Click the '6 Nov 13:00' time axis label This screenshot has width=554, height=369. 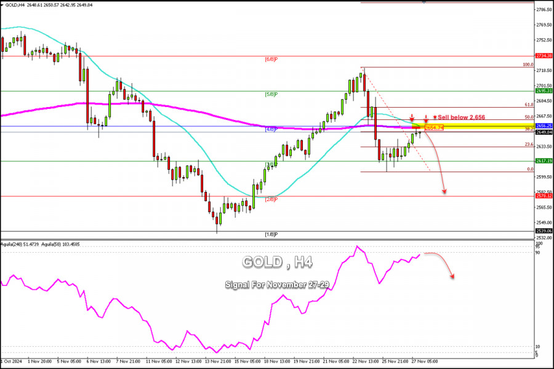tap(98, 361)
